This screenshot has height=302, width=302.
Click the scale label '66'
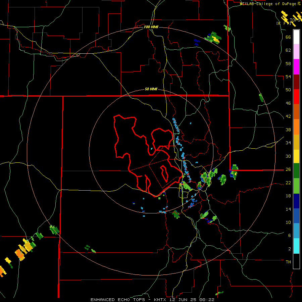pyautogui.click(x=288, y=37)
